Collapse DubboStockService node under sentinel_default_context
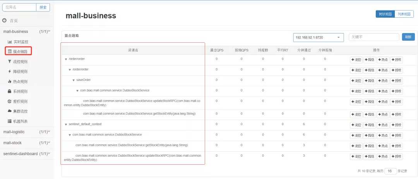 pyautogui.click(x=70, y=135)
